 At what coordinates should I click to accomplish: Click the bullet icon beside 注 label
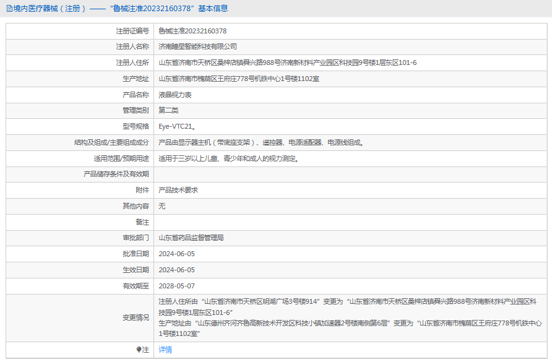pyautogui.click(x=139, y=350)
